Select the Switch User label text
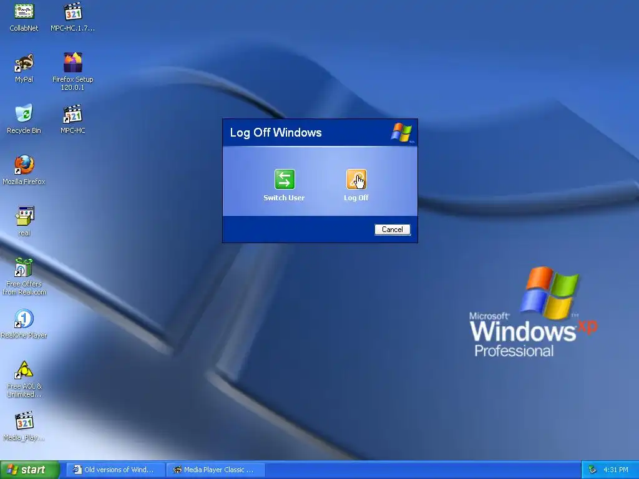This screenshot has width=639, height=479. pyautogui.click(x=284, y=198)
